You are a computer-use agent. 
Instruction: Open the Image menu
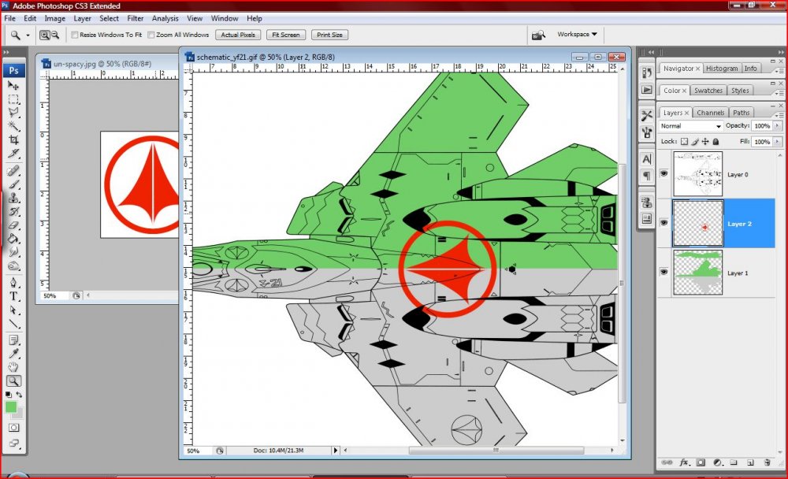coord(55,18)
